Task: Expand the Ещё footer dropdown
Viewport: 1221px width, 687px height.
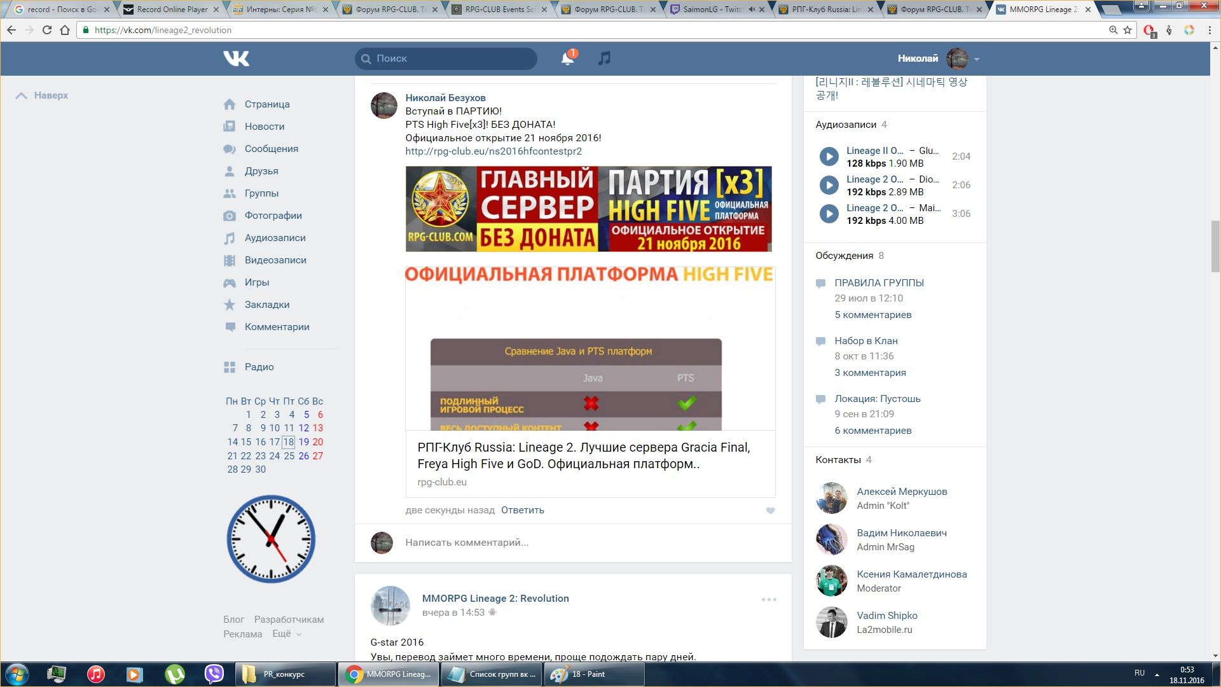Action: click(x=286, y=634)
